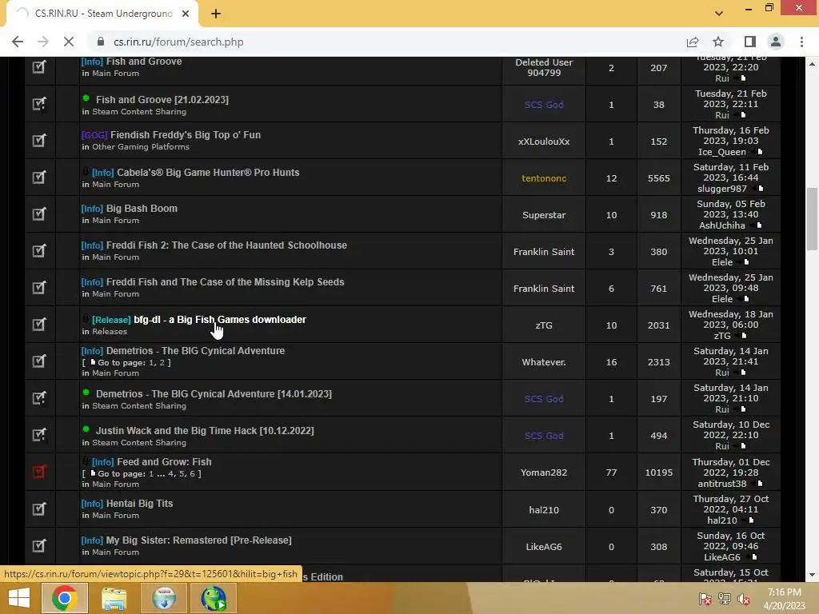Open Fish and Groove [Info] topic
Image resolution: width=819 pixels, height=614 pixels.
click(x=144, y=61)
